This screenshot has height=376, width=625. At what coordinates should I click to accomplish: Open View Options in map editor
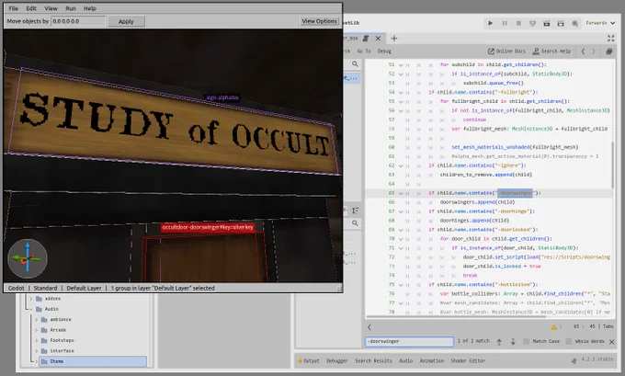pos(319,21)
